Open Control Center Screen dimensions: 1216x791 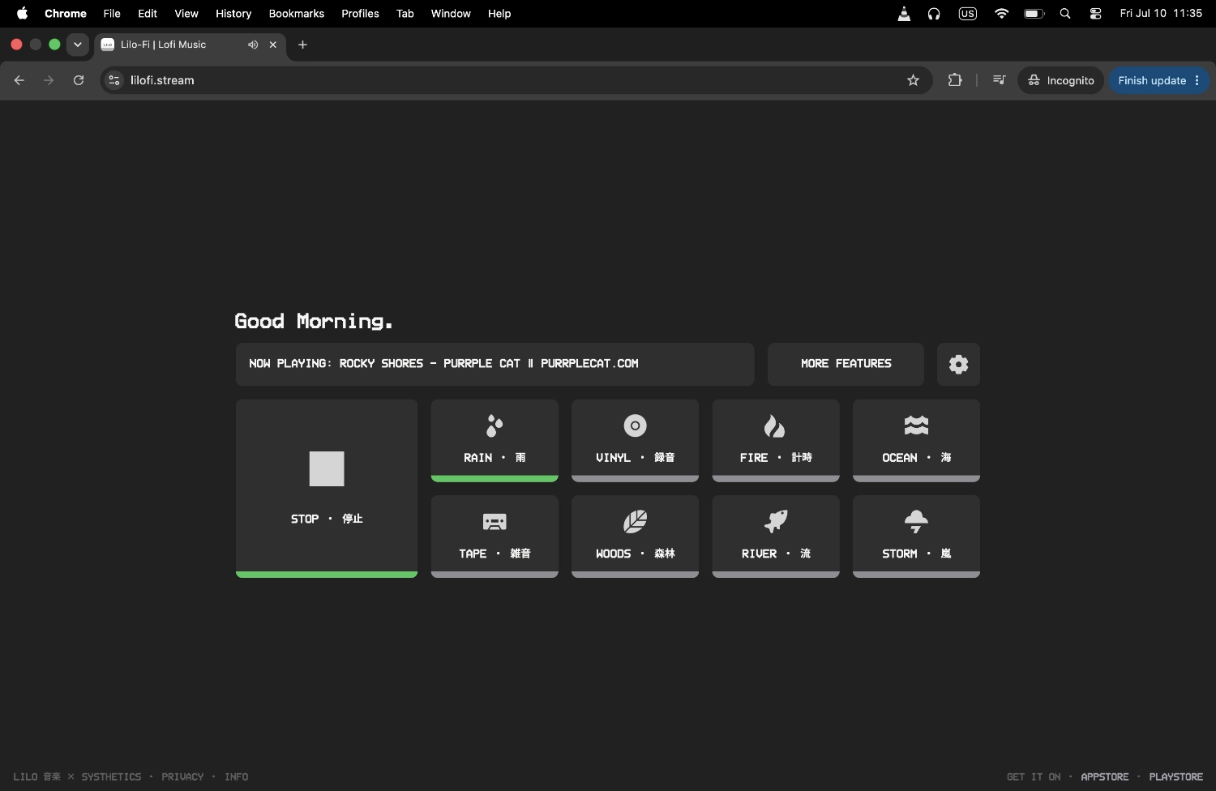click(x=1095, y=13)
